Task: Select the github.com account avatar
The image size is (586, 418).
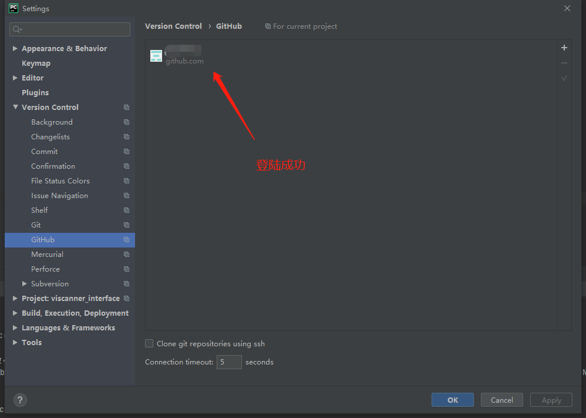Action: point(156,56)
